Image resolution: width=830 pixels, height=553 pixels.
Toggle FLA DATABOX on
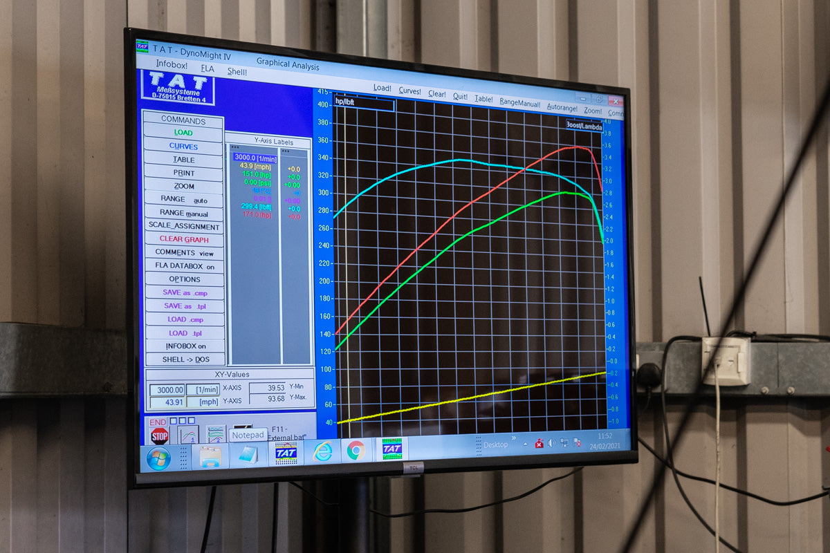[x=184, y=266]
